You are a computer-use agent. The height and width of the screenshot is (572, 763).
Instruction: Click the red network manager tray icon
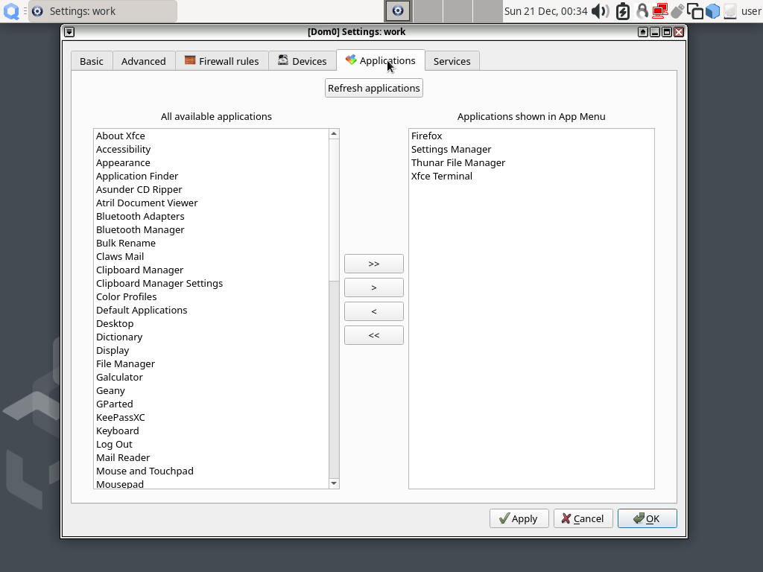tap(659, 11)
